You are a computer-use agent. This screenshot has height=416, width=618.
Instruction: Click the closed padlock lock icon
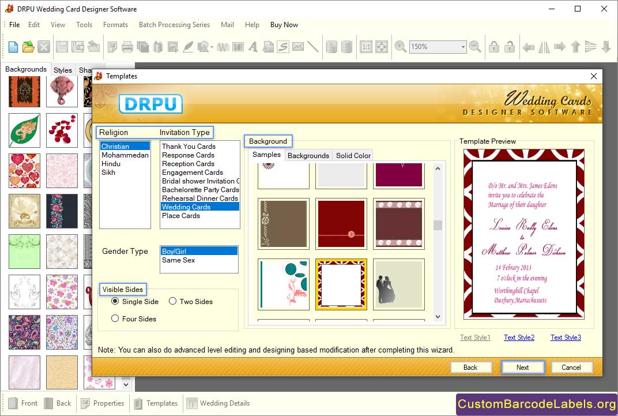point(494,47)
